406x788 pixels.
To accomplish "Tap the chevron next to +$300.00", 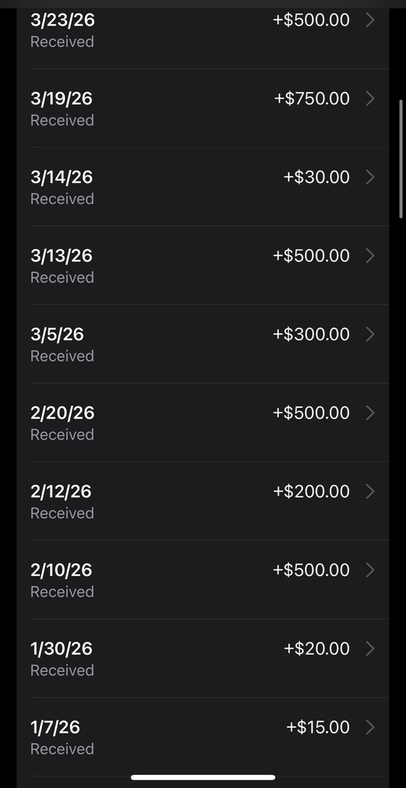I will [370, 334].
